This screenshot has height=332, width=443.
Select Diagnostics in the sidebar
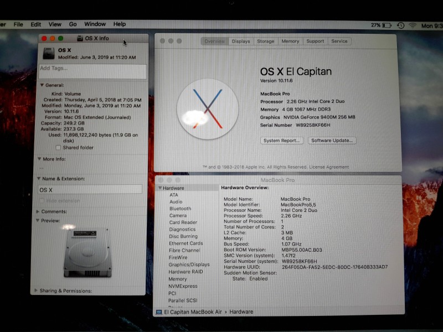182,229
